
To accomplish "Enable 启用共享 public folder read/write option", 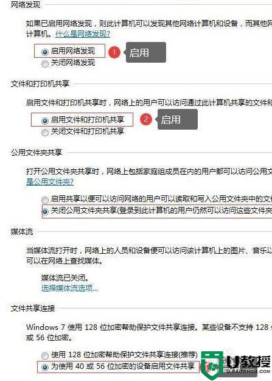I will pos(44,200).
